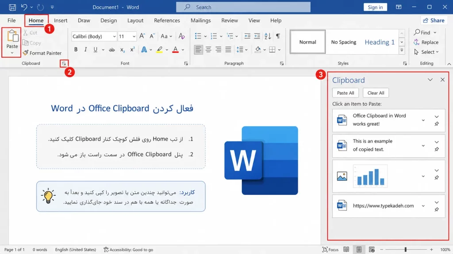Pin the typekadeh.com clipboard item
453x254 pixels.
click(x=437, y=209)
